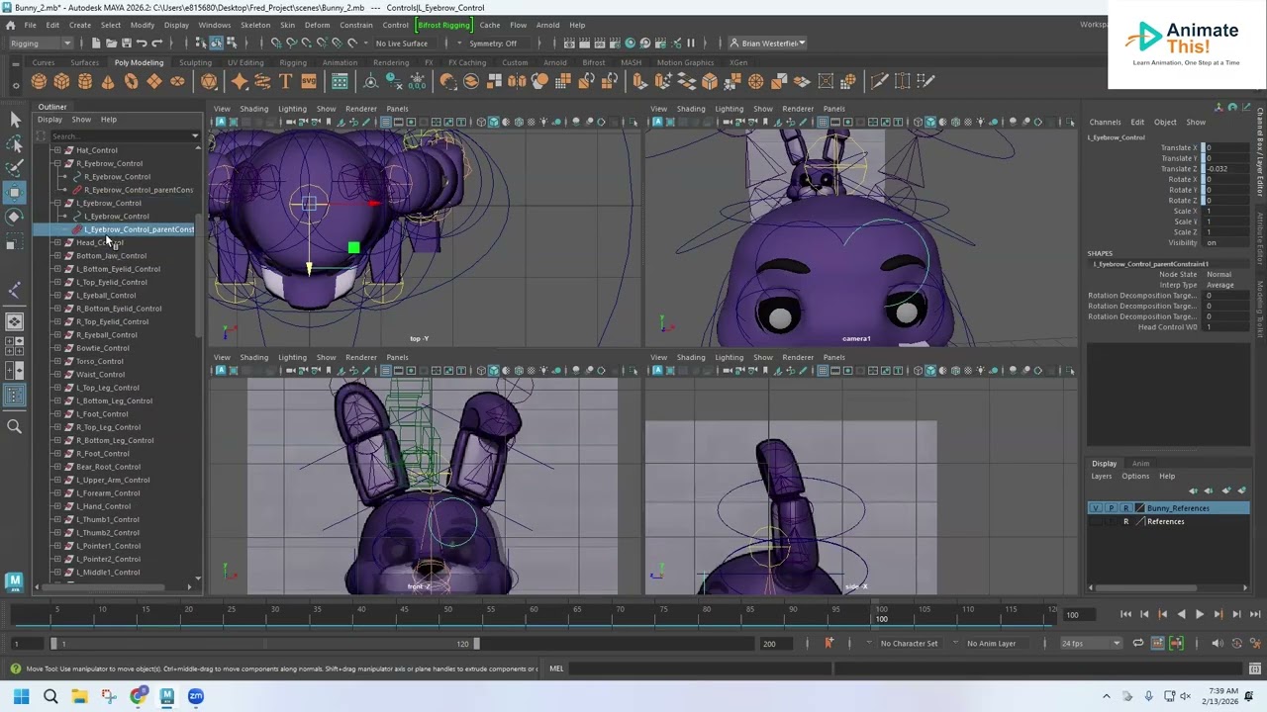Image resolution: width=1267 pixels, height=712 pixels.
Task: Pick the Select tool arrow in the toolbox
Action: (15, 120)
